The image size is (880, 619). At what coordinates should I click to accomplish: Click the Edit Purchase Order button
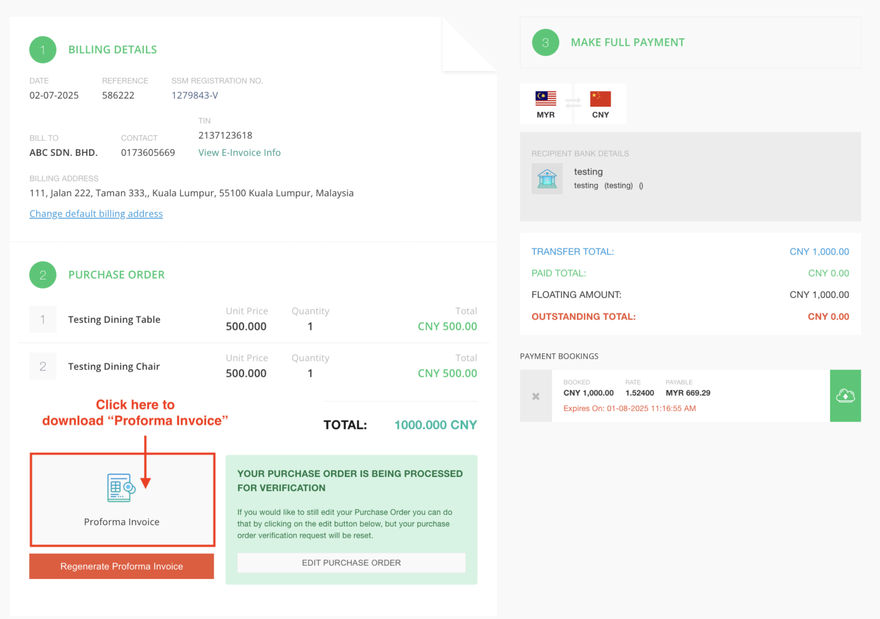351,562
